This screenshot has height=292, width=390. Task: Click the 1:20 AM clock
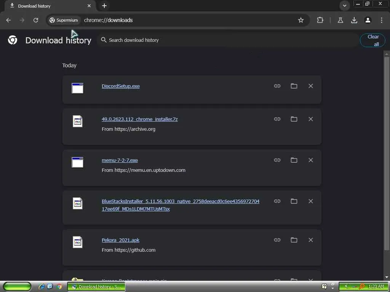[x=376, y=286]
